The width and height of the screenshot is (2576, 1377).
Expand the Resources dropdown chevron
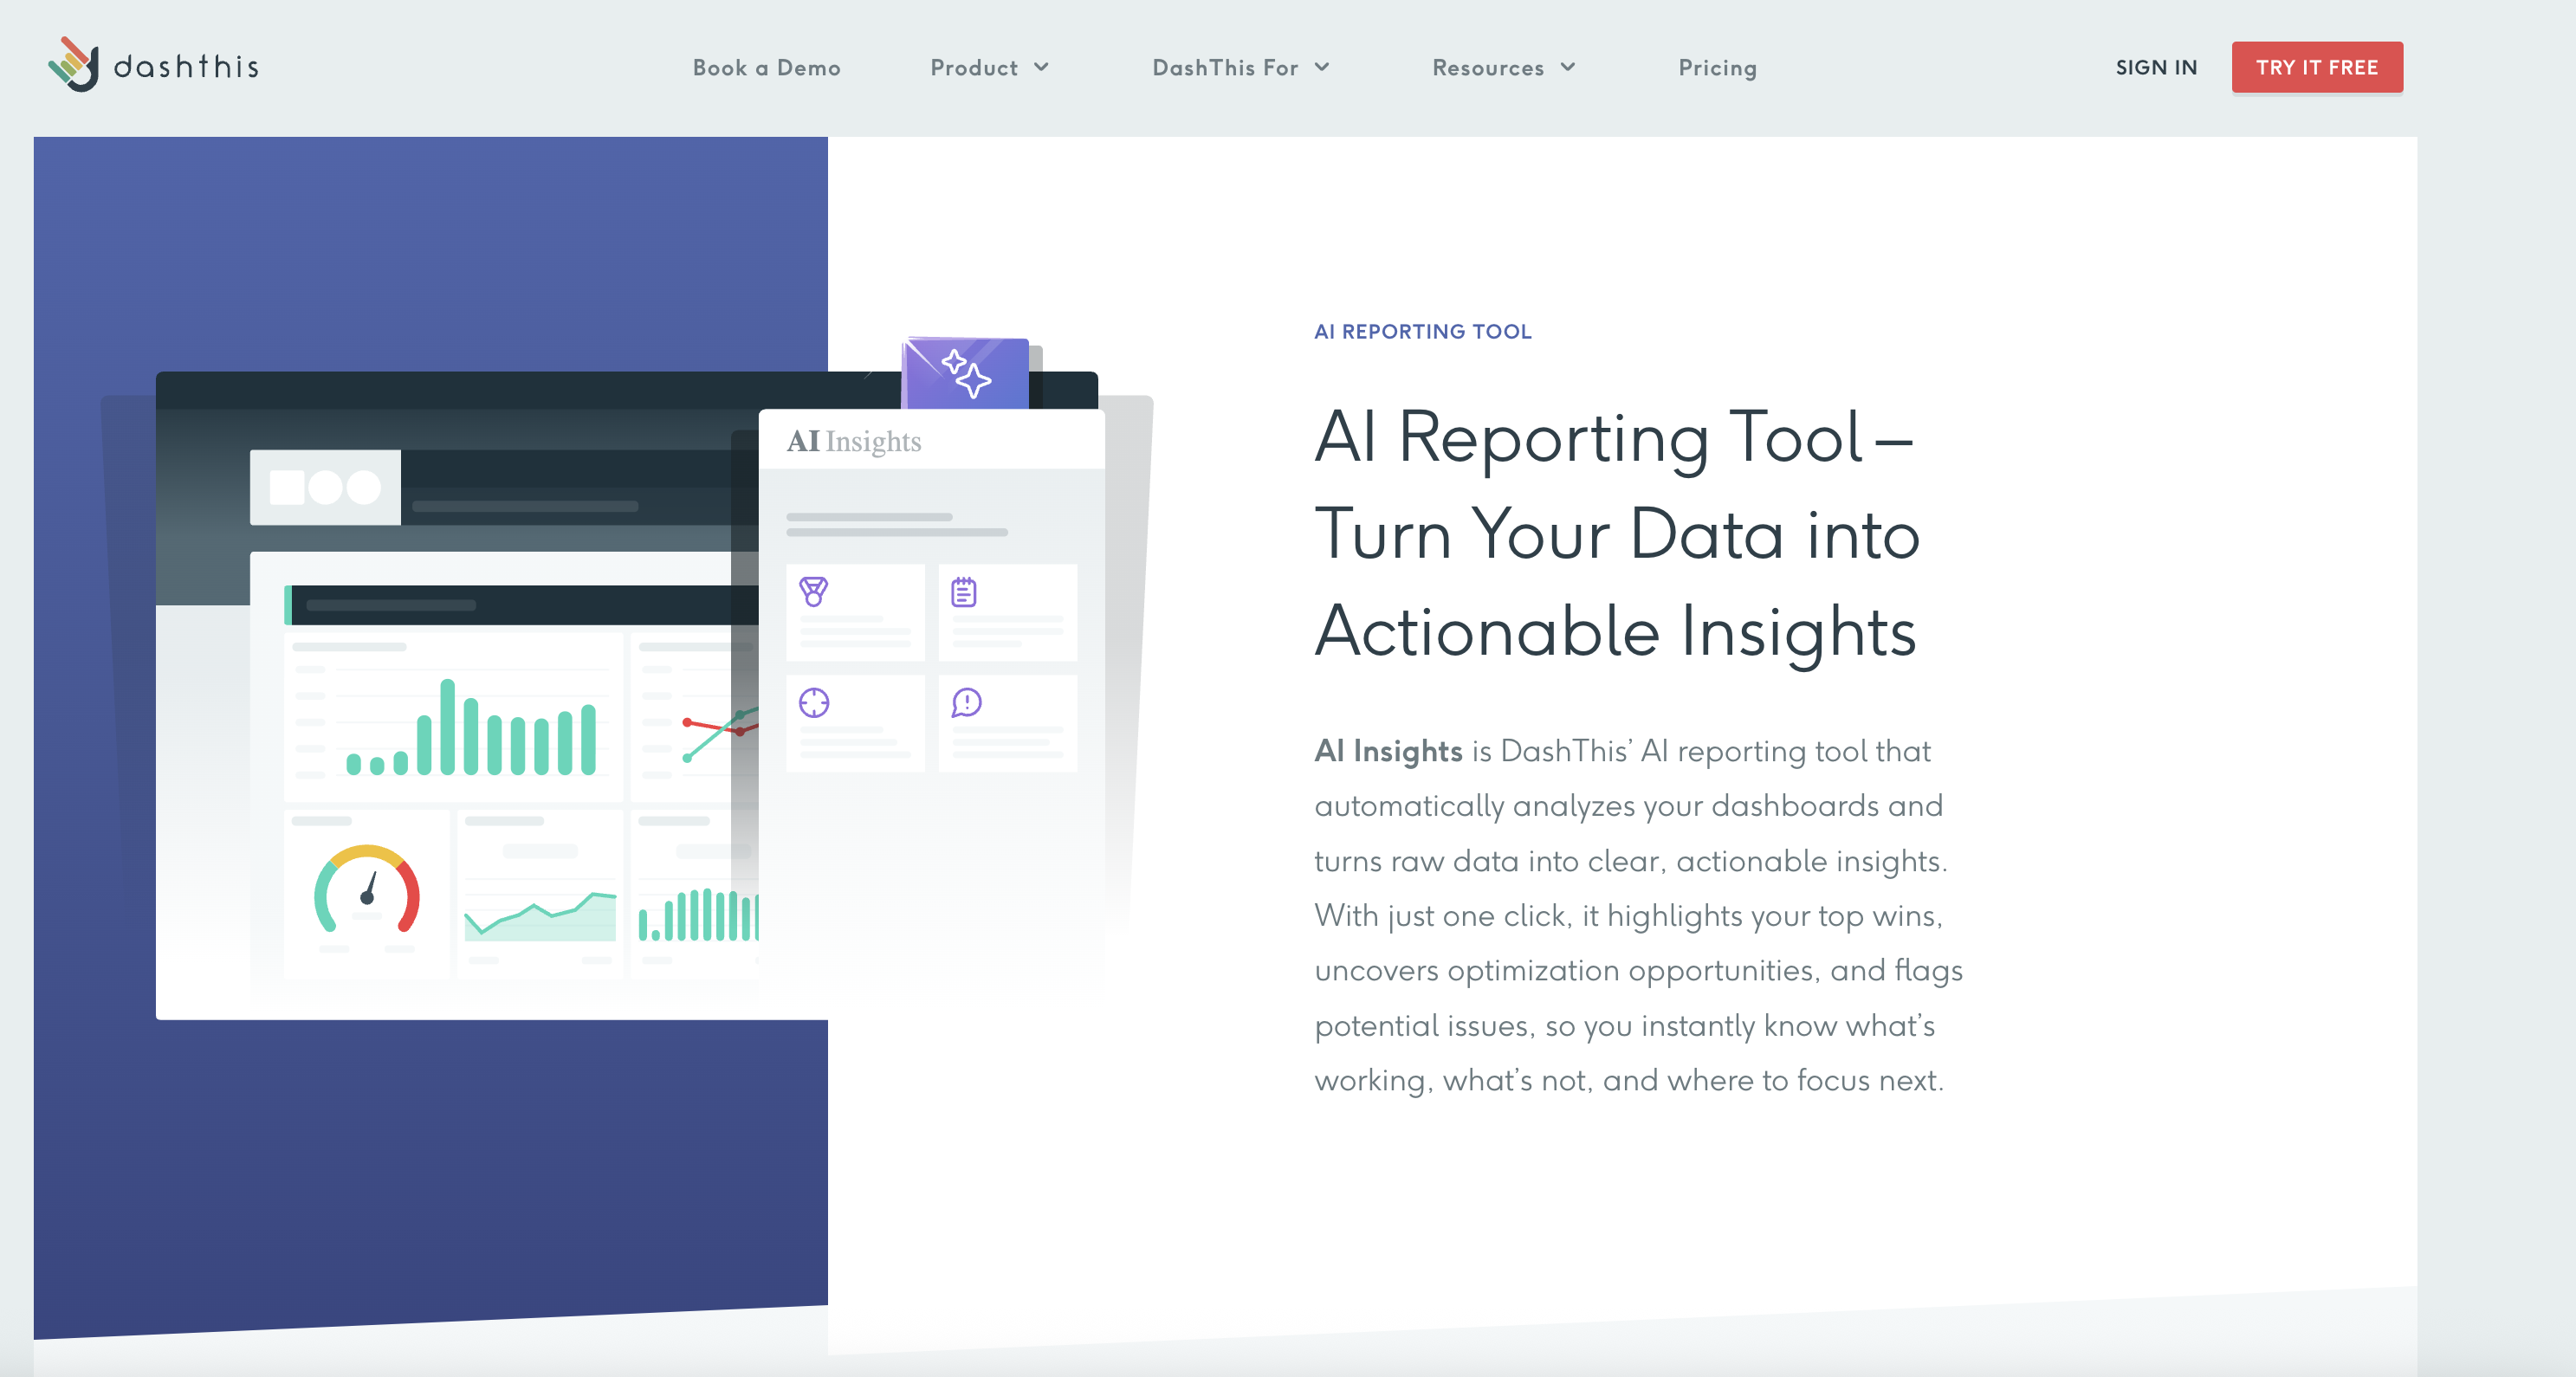pyautogui.click(x=1568, y=67)
